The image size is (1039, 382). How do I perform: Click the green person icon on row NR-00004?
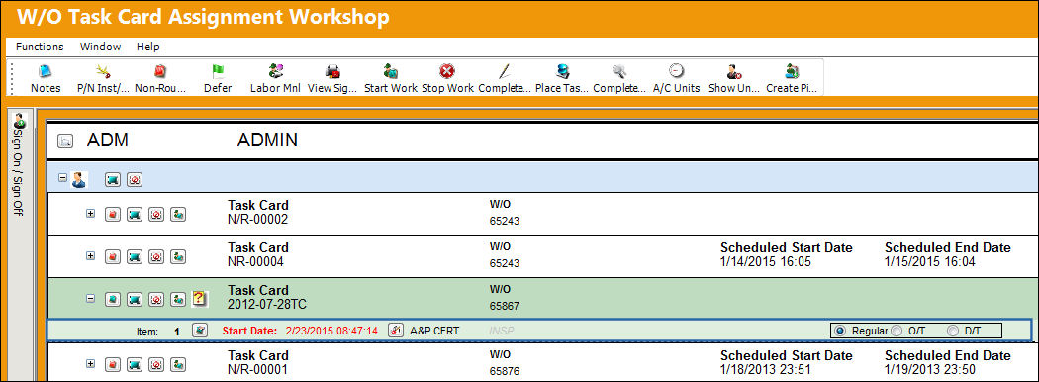(177, 256)
